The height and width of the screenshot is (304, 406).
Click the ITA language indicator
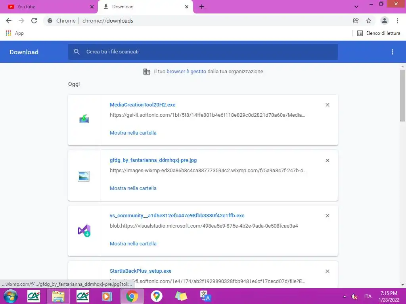[368, 296]
